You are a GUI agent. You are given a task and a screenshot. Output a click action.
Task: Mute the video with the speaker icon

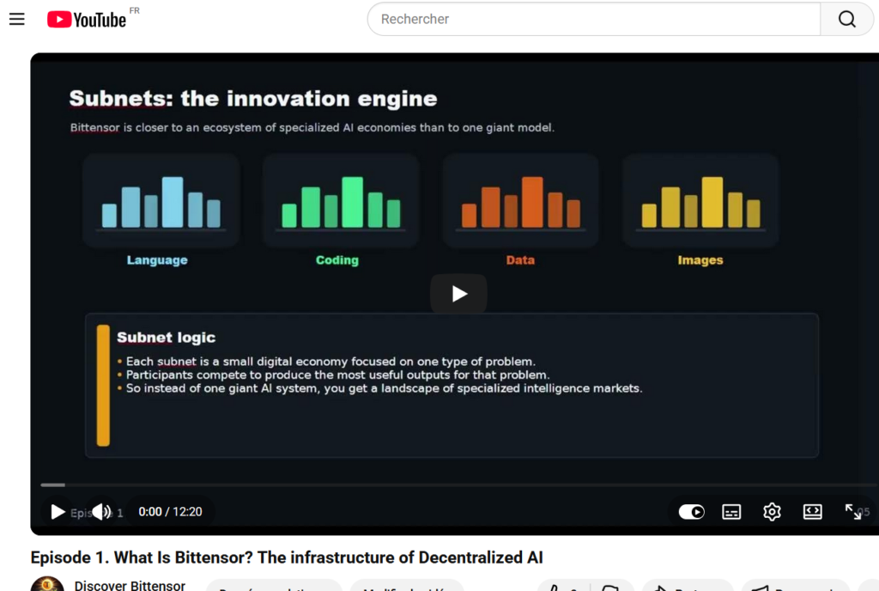pos(101,512)
